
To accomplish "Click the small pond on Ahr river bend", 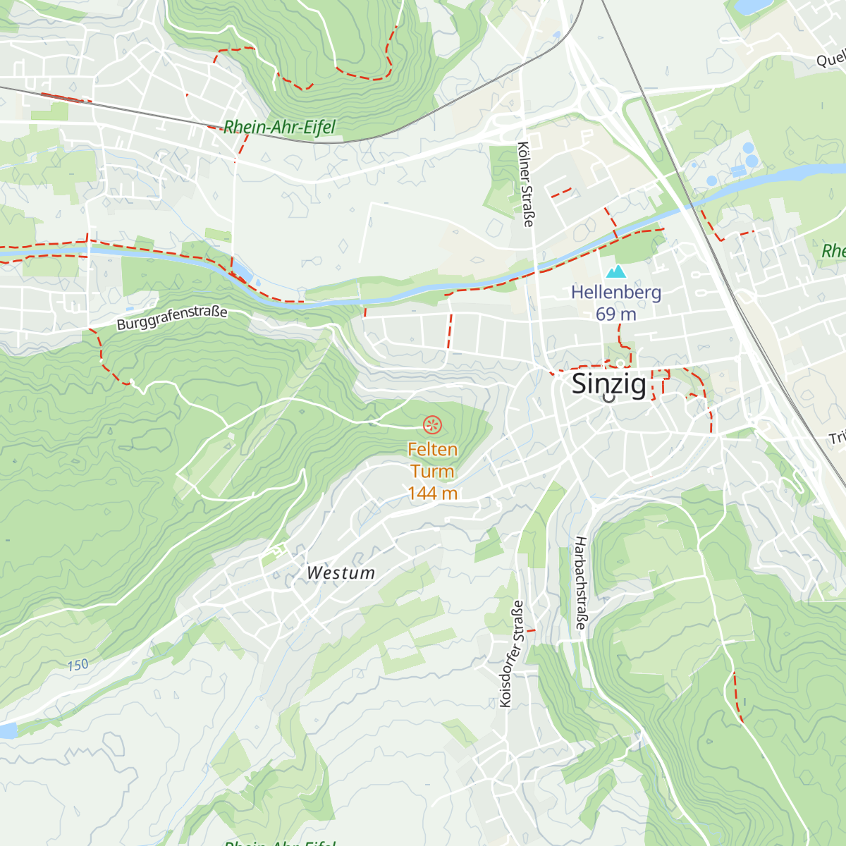I will click(x=241, y=269).
